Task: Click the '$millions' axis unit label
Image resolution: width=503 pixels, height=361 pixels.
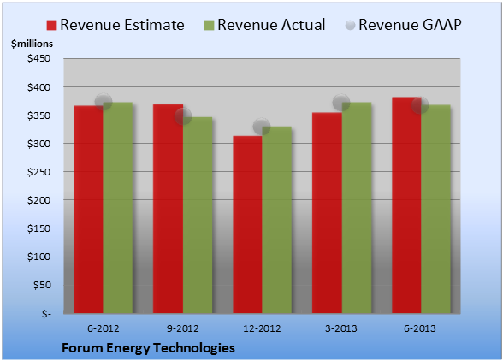Action: [x=33, y=44]
